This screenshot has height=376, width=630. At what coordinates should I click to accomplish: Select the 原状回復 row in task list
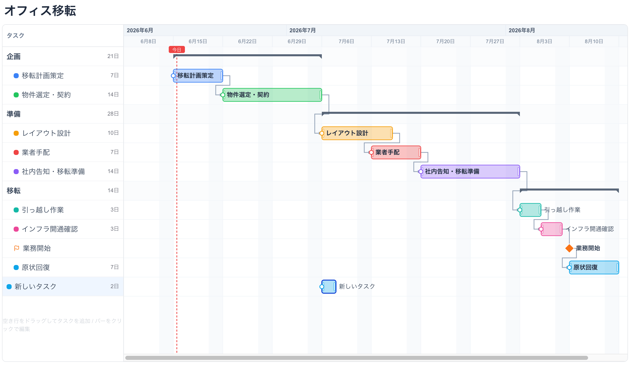pyautogui.click(x=63, y=267)
